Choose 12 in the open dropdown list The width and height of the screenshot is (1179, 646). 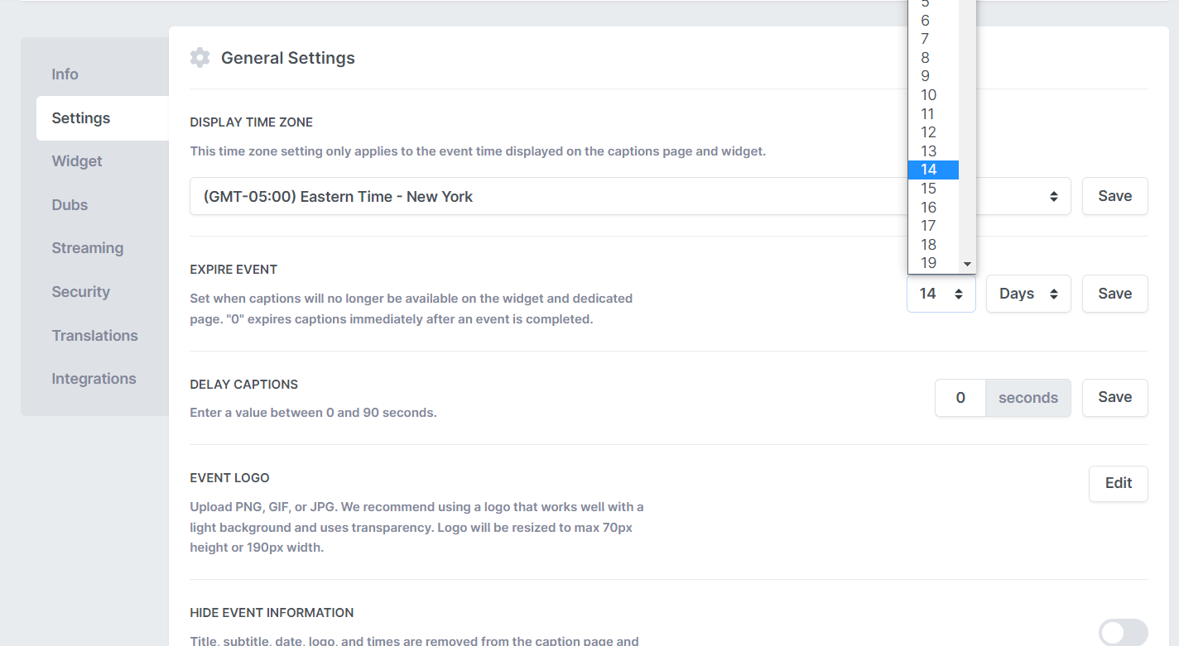tap(933, 132)
